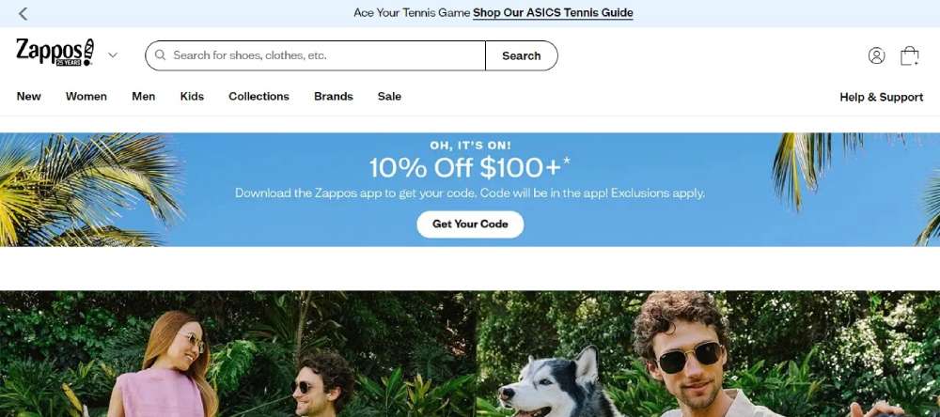Click the Search button
940x417 pixels.
click(x=522, y=55)
